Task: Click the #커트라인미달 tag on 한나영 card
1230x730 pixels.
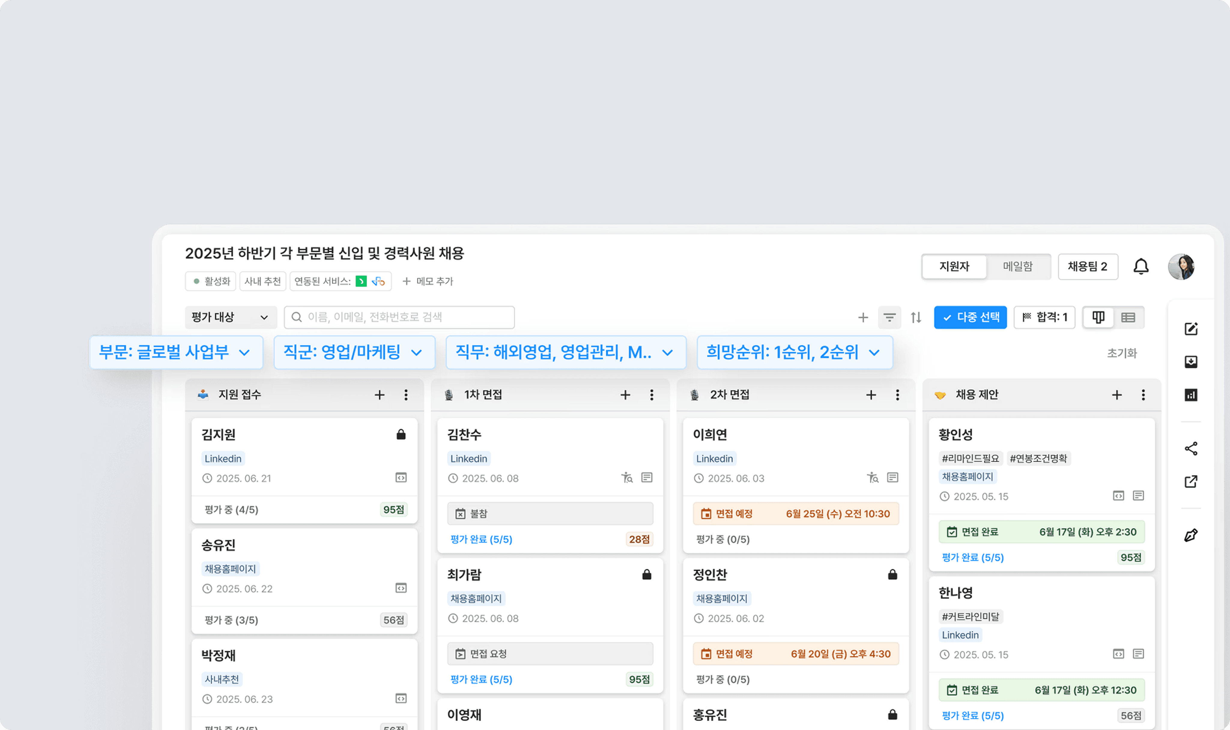Action: [970, 616]
